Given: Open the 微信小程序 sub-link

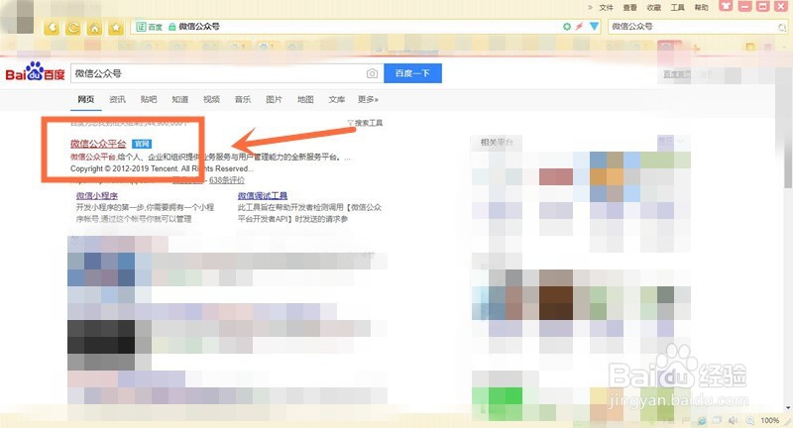Looking at the screenshot, I should coord(97,195).
